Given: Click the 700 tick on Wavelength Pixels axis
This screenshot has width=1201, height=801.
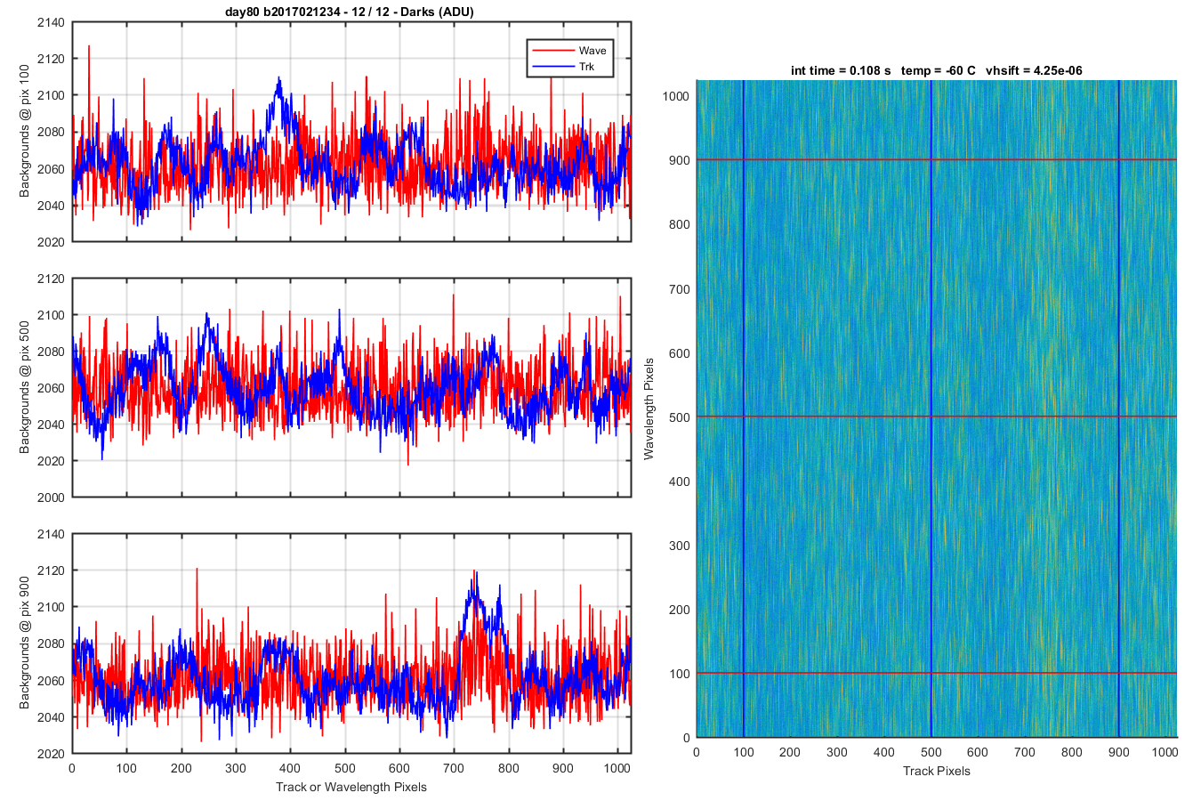Looking at the screenshot, I should [680, 289].
